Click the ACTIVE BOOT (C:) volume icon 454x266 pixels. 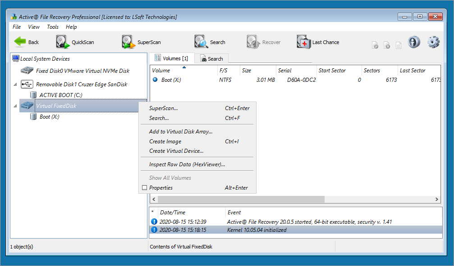click(33, 95)
